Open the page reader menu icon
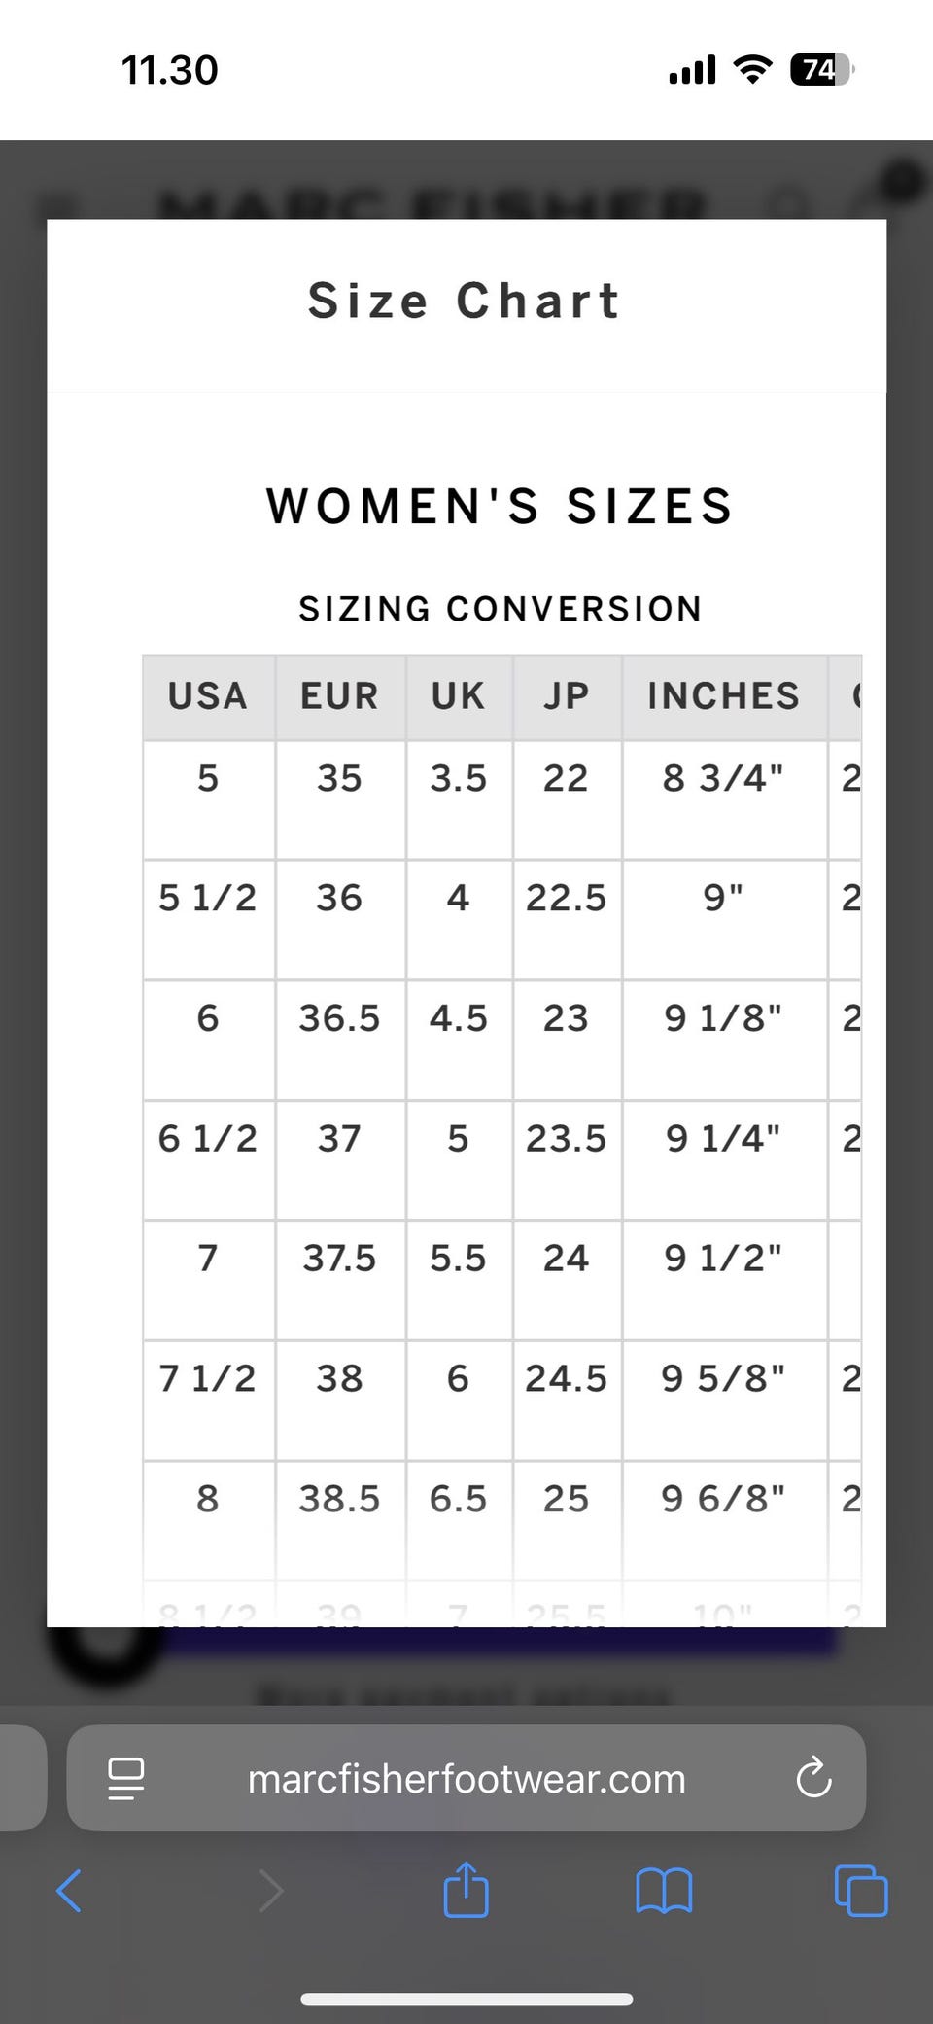The width and height of the screenshot is (933, 2024). click(x=126, y=1779)
